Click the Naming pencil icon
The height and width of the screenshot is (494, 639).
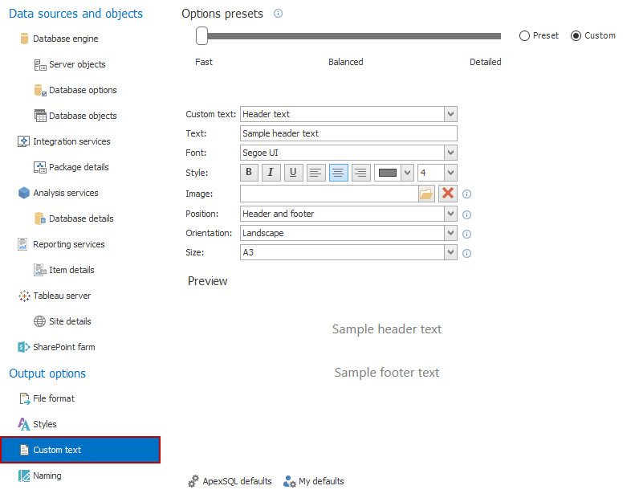(24, 476)
